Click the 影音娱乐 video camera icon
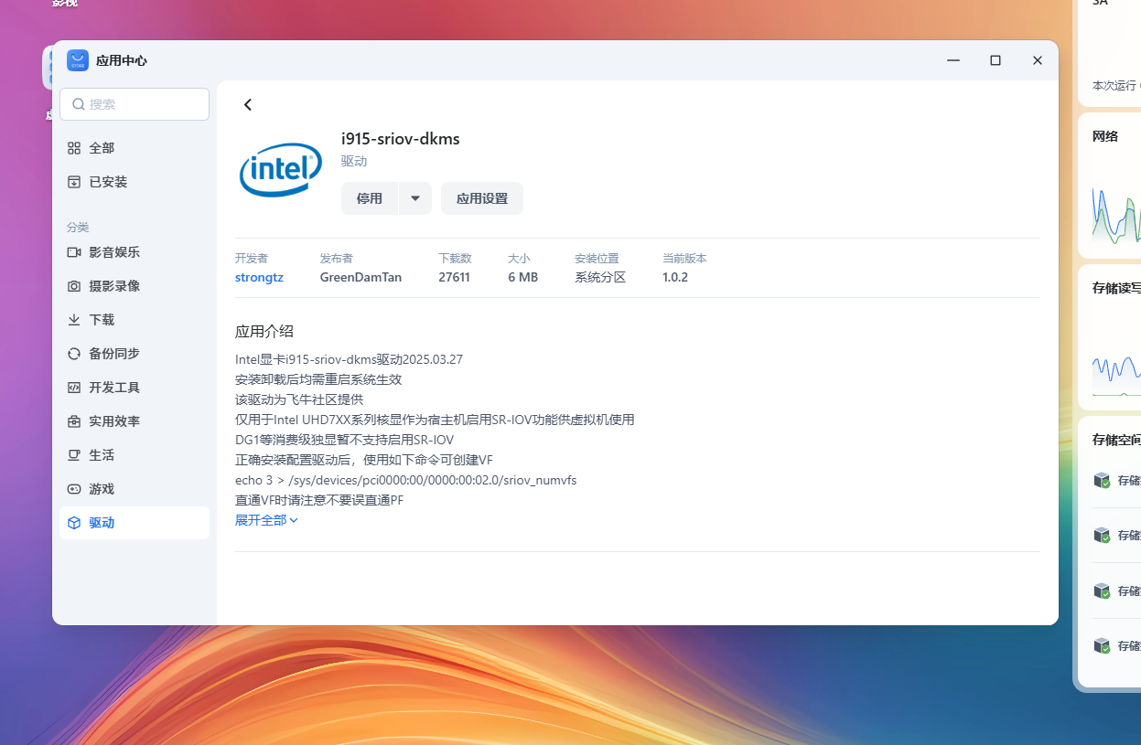Screen dimensions: 1141x745 point(74,252)
